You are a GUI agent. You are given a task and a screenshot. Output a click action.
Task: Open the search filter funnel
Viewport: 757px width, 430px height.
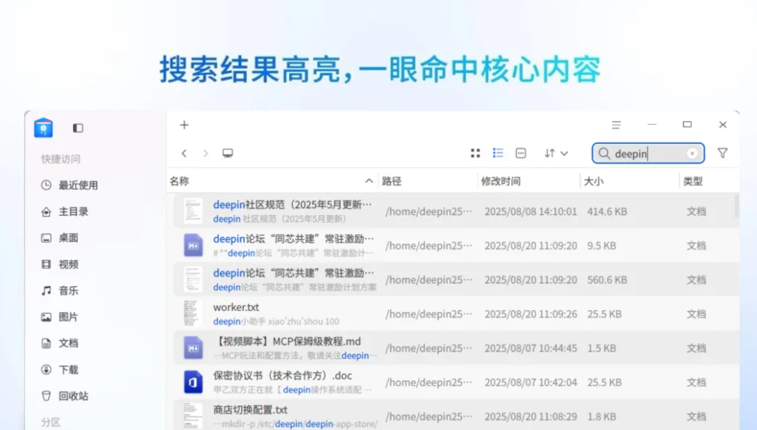click(x=722, y=153)
